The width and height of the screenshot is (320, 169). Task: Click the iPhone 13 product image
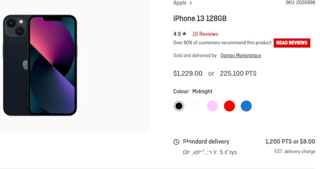[x=40, y=65]
